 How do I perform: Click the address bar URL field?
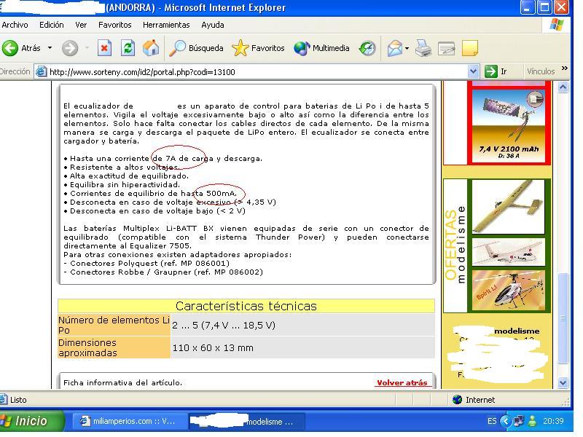point(258,71)
